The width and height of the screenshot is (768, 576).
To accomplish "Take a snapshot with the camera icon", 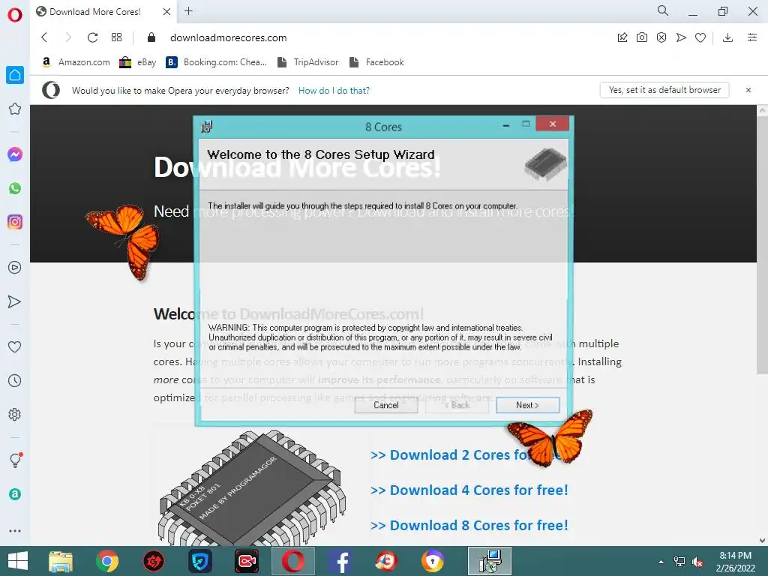I will point(642,37).
